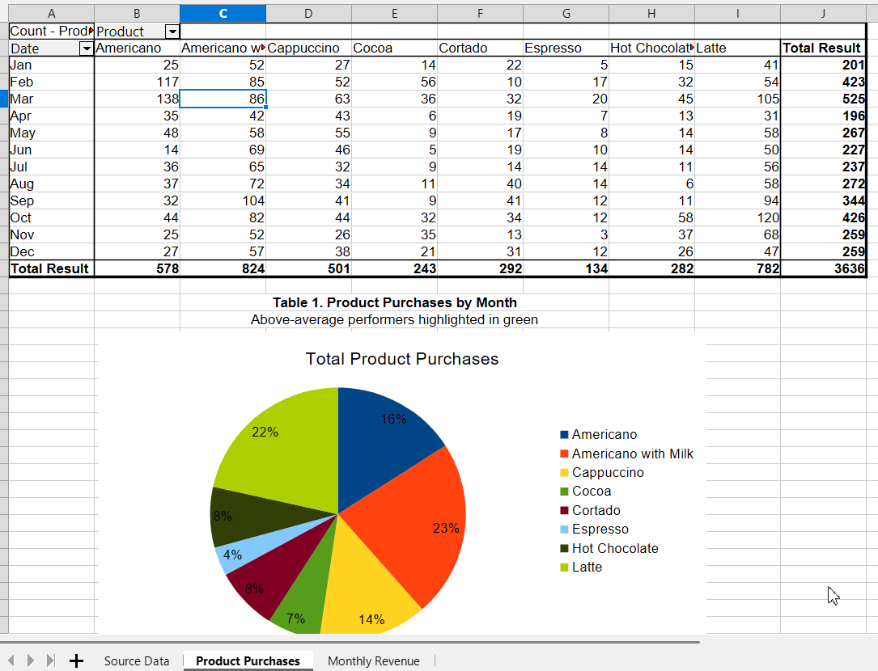Go to next sheet tab arrow
This screenshot has height=671, width=878.
pos(31,661)
